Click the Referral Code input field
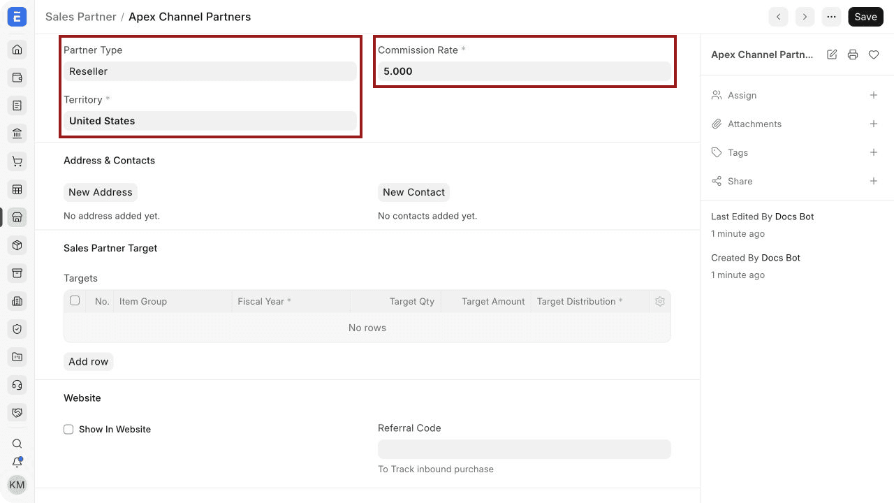The image size is (894, 503). click(525, 449)
